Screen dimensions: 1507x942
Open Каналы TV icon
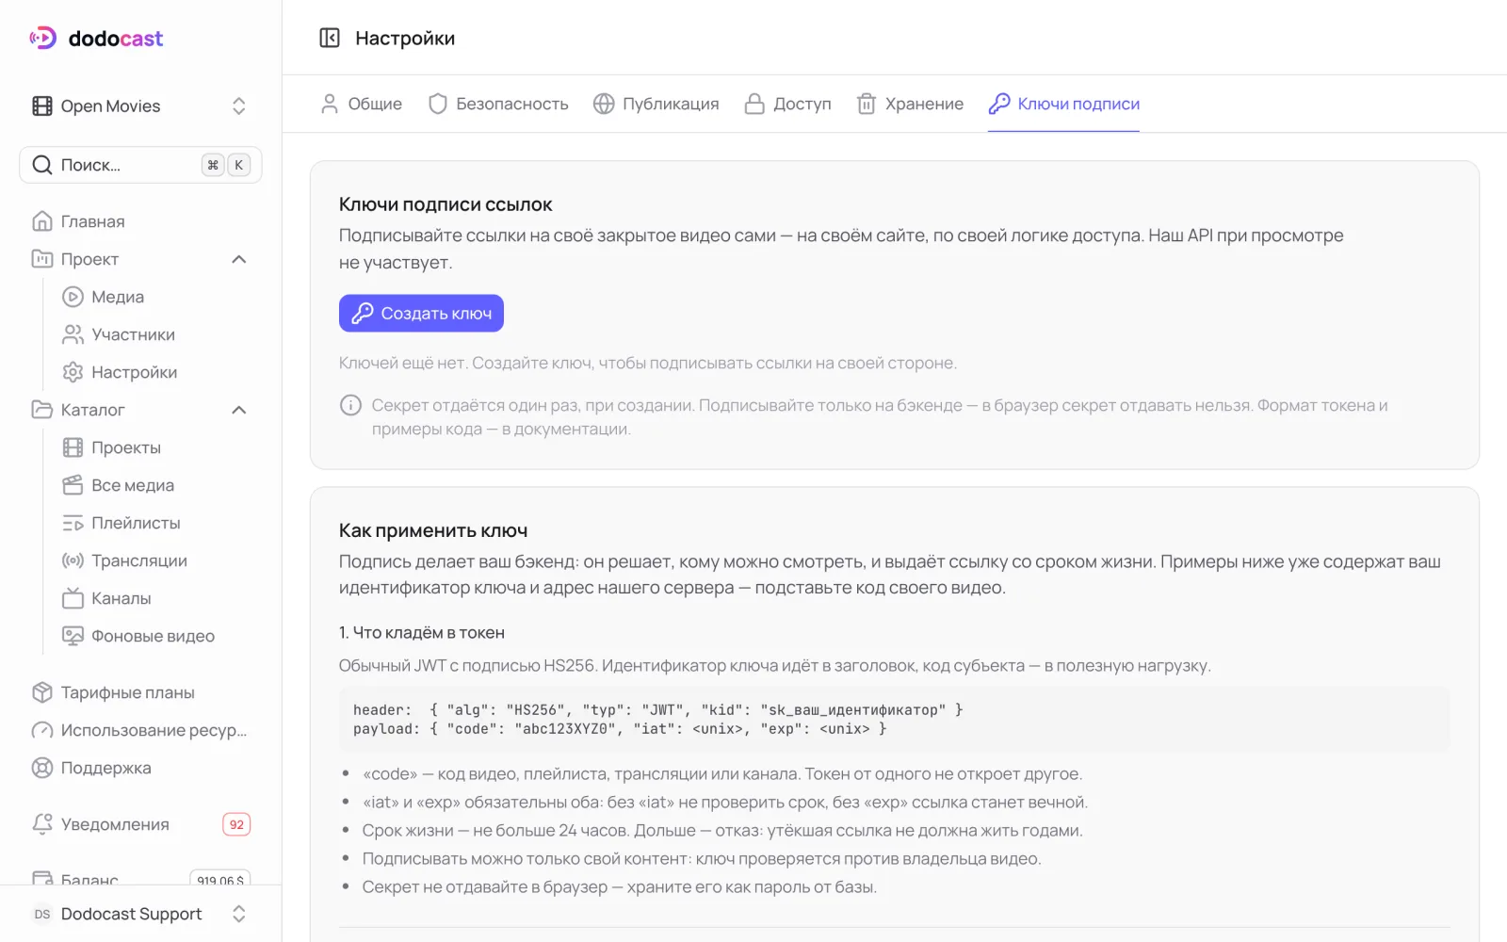point(73,598)
